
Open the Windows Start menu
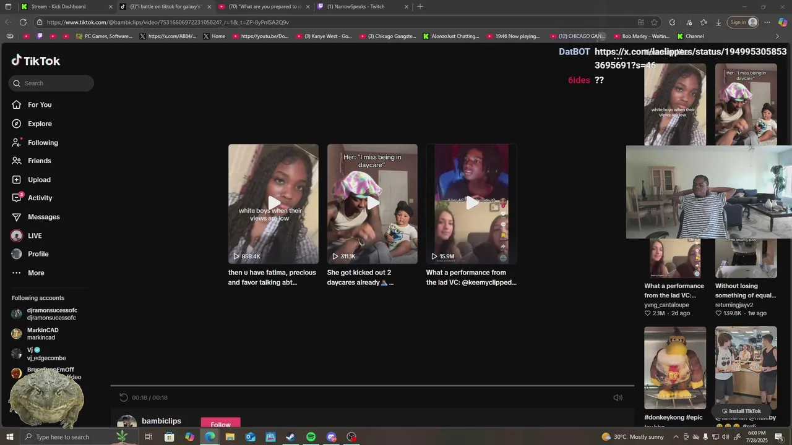(x=9, y=437)
